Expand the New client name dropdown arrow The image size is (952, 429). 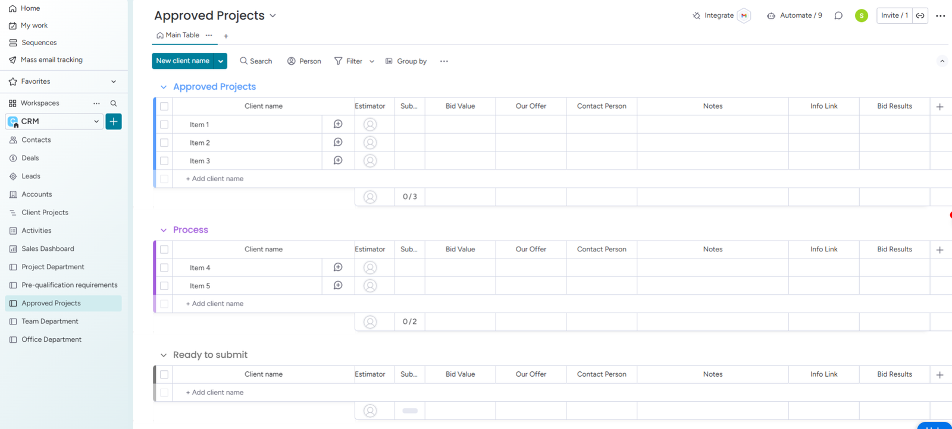[221, 61]
